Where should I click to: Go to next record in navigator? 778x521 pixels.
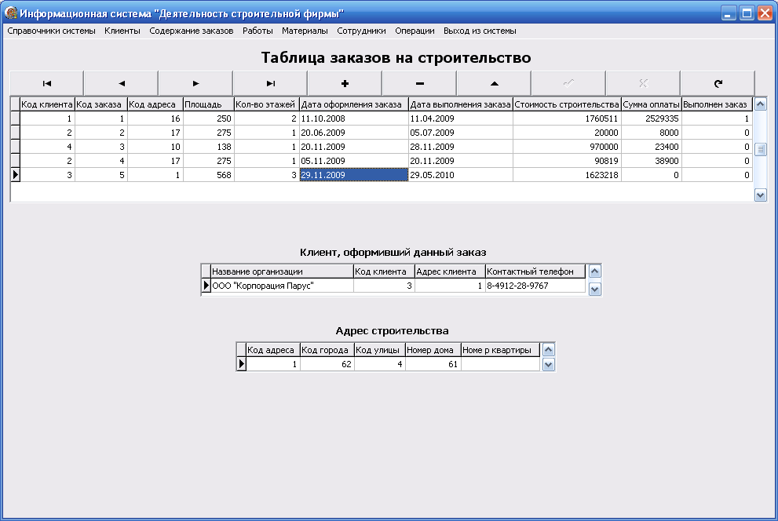tap(195, 83)
